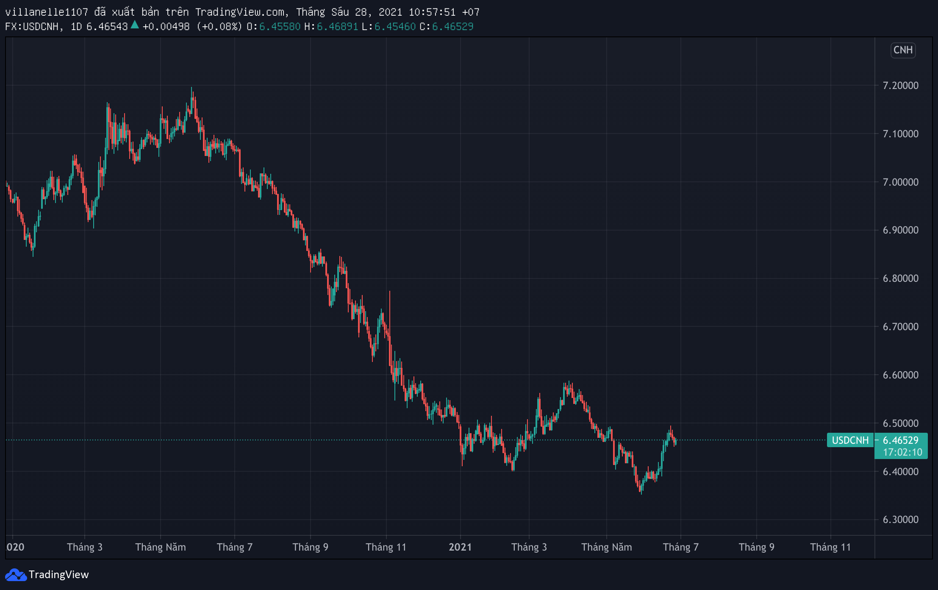Screen dimensions: 938x590
Task: Click the close value 6.46529 in header
Action: pos(452,27)
